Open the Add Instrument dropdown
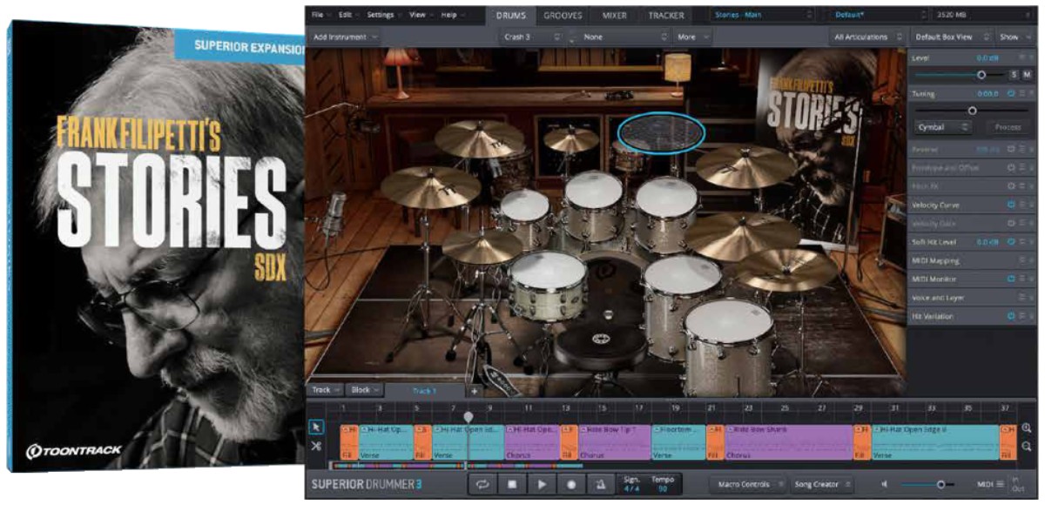This screenshot has width=1045, height=505. 346,37
